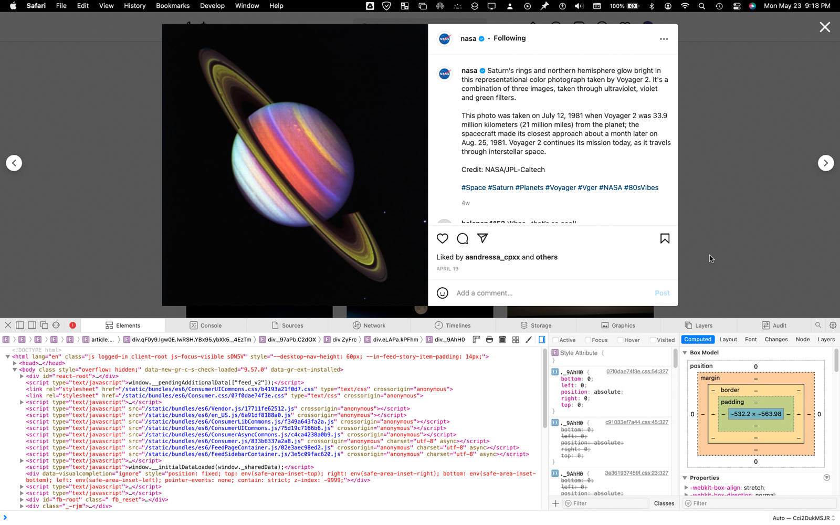Expand the head element in DOM tree
This screenshot has height=525, width=840.
tap(15, 363)
